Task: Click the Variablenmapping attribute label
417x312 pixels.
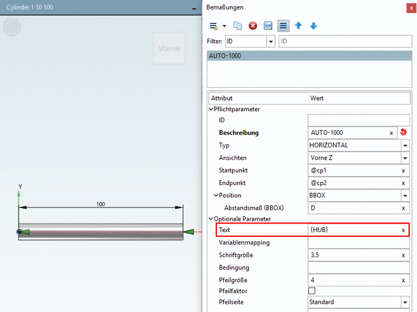Action: coord(244,242)
